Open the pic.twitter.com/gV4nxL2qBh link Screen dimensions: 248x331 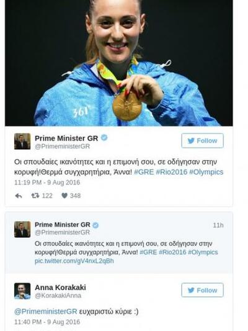74,261
